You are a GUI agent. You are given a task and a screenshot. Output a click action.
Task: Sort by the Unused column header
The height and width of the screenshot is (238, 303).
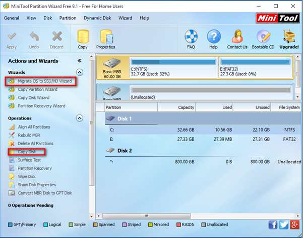click(252, 107)
